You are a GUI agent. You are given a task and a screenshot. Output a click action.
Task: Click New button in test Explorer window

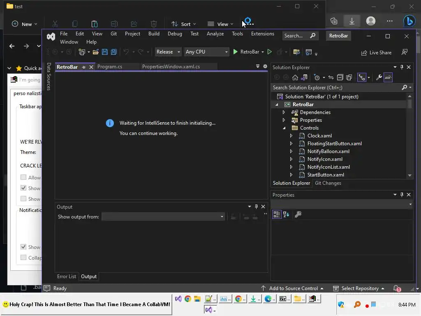coord(24,24)
